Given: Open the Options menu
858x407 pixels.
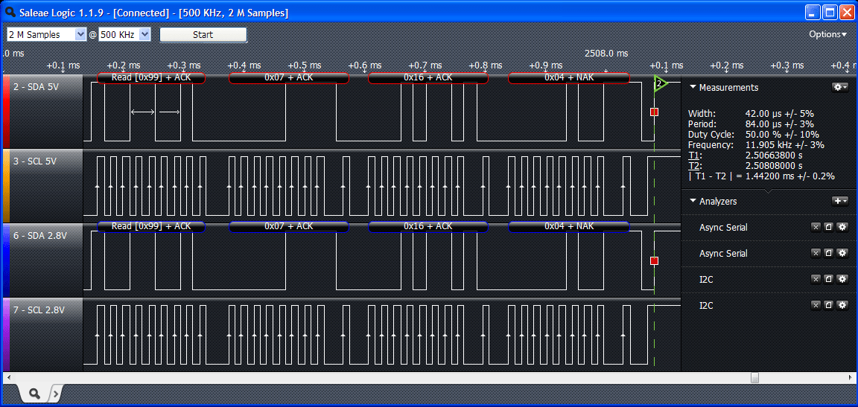Looking at the screenshot, I should pos(828,34).
